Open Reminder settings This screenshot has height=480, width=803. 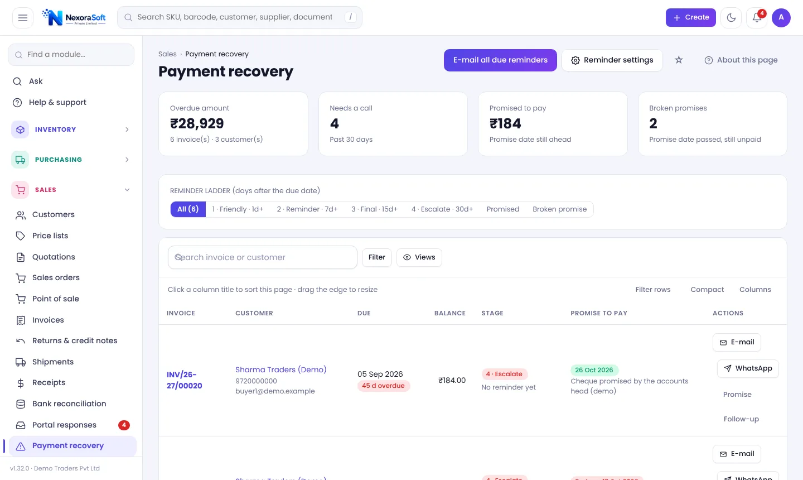pos(612,60)
